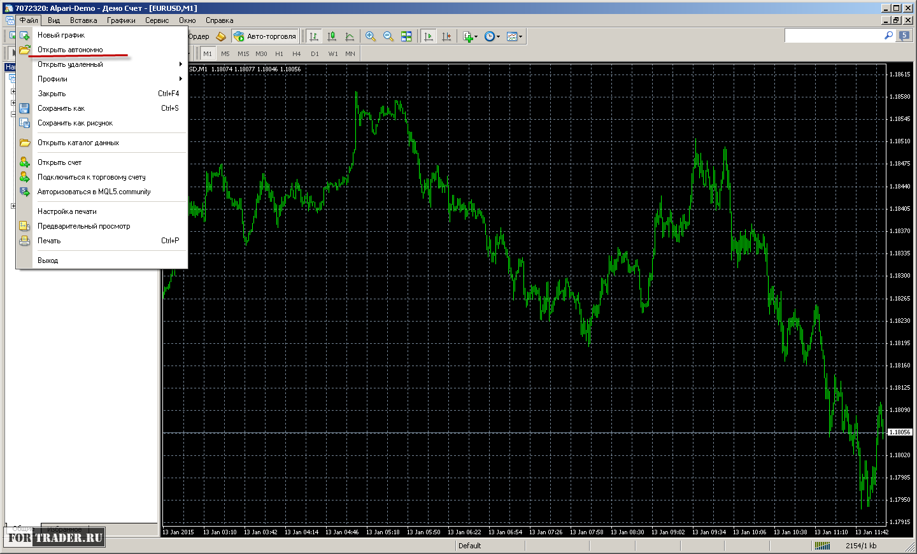Open the Вставка menu
Screen dimensions: 917x554
[x=83, y=20]
